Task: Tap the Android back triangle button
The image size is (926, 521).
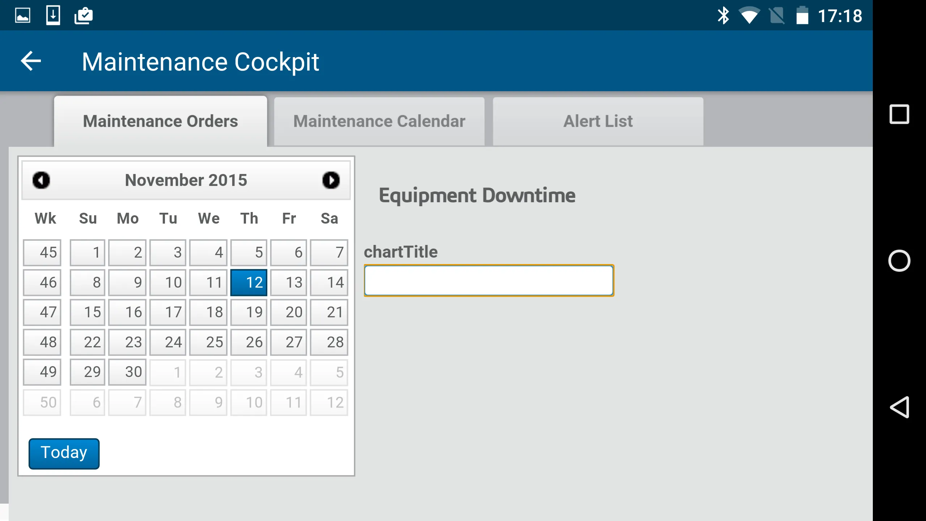Action: (900, 407)
